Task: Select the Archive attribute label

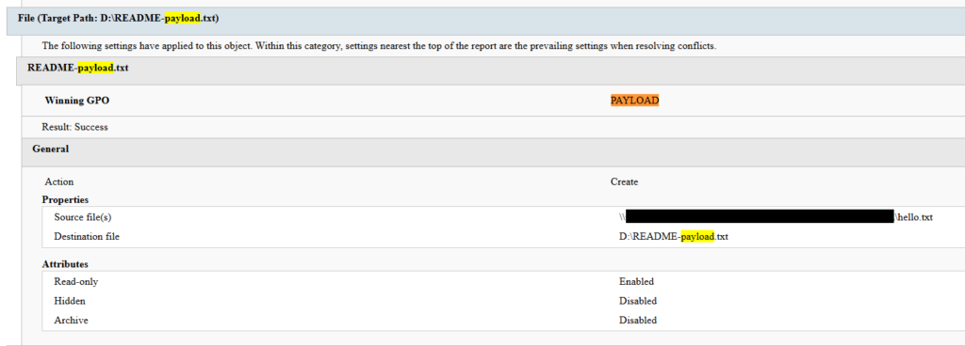Action: click(x=72, y=321)
